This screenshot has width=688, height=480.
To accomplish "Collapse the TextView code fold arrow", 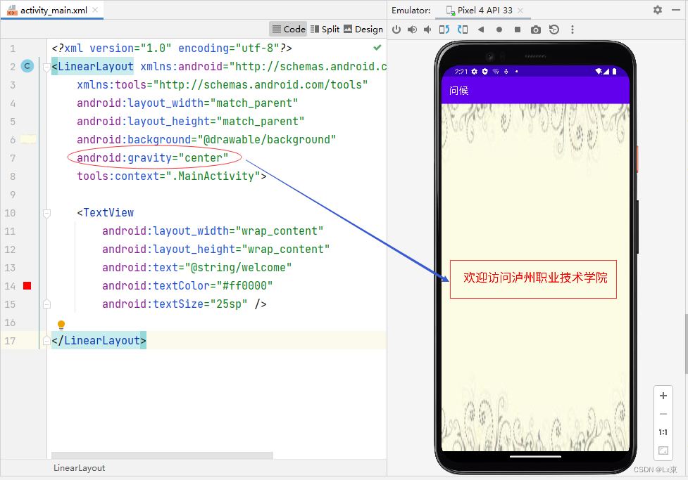I will [46, 212].
